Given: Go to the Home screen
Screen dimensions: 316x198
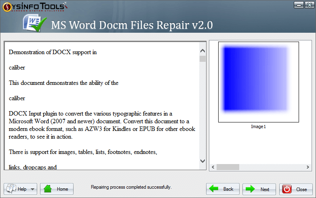Looking at the screenshot, I should click(57, 189).
